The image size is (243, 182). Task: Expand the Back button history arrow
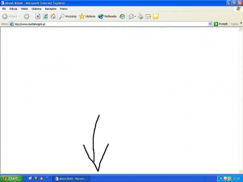(20, 17)
